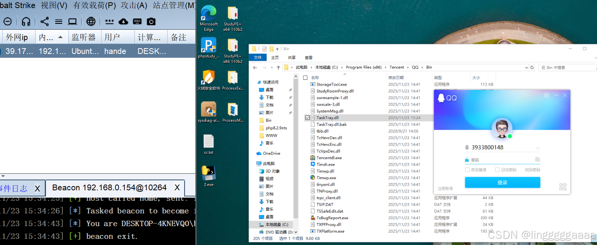
Task: Open Explorer recent locations dropdown arrow
Action: [272, 67]
